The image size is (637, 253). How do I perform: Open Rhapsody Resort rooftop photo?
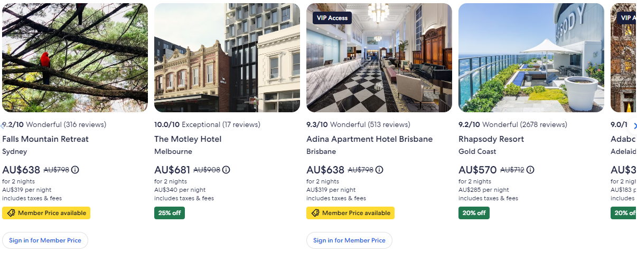531,58
